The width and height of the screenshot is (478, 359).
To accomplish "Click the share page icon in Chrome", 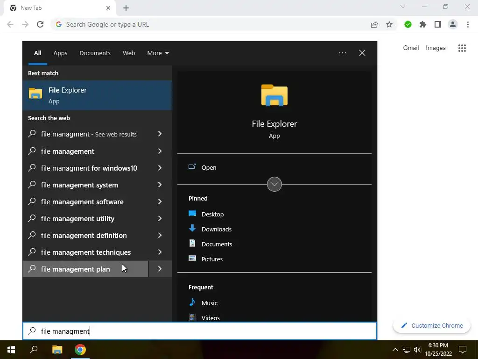I will pyautogui.click(x=374, y=24).
